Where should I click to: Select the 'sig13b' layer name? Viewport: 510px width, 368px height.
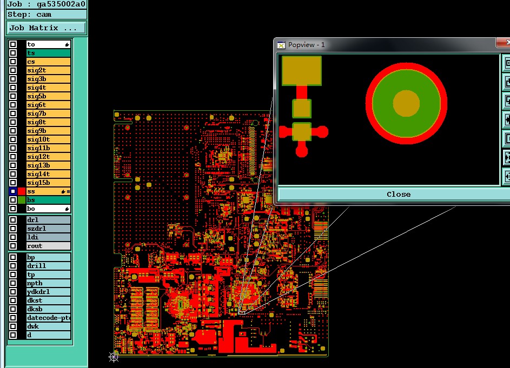[x=48, y=165]
